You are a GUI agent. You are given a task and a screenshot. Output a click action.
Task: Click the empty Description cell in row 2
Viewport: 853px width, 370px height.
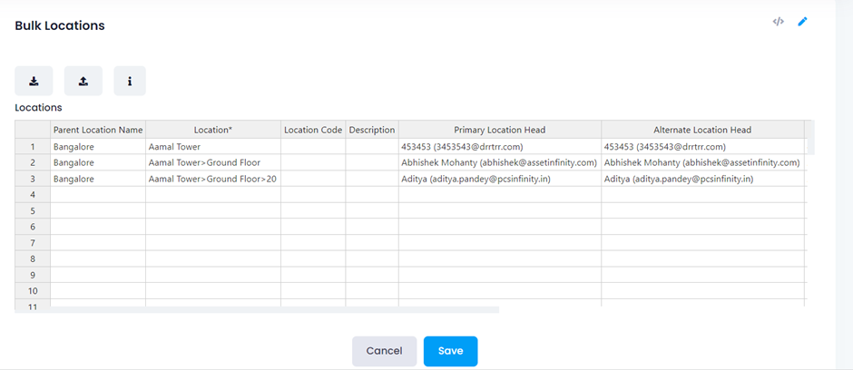click(x=372, y=162)
